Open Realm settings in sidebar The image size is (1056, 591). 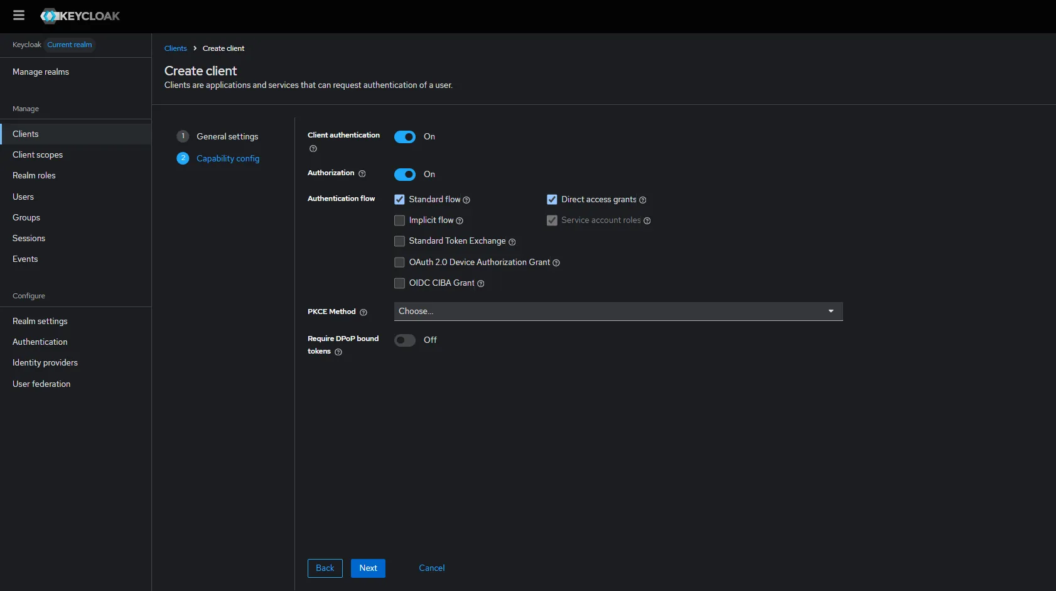(75, 321)
